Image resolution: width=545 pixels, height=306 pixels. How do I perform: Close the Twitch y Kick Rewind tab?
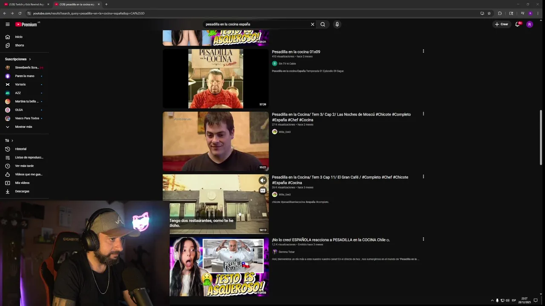click(48, 4)
